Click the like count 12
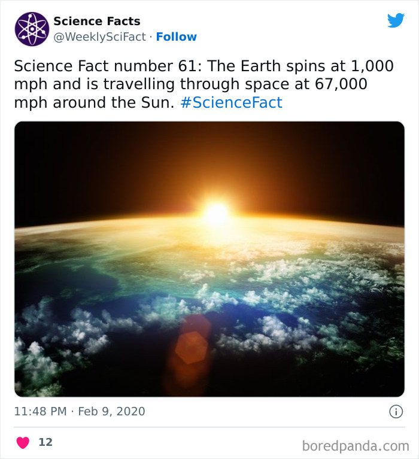419x459 pixels. coord(45,442)
